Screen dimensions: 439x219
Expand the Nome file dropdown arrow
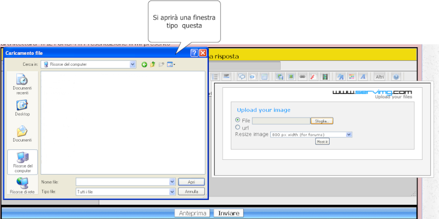[172, 182]
